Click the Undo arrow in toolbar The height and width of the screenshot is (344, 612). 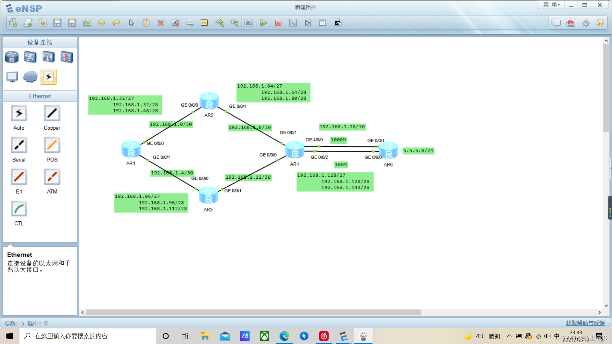coord(101,23)
